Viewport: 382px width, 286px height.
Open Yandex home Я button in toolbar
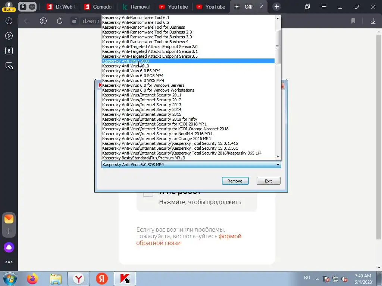(43, 21)
